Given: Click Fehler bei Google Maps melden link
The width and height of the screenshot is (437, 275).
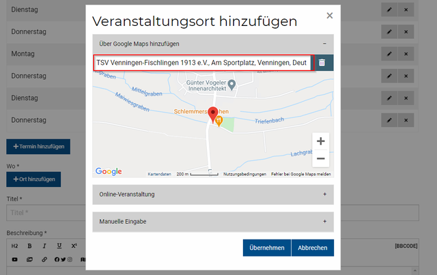Looking at the screenshot, I should click(x=301, y=174).
